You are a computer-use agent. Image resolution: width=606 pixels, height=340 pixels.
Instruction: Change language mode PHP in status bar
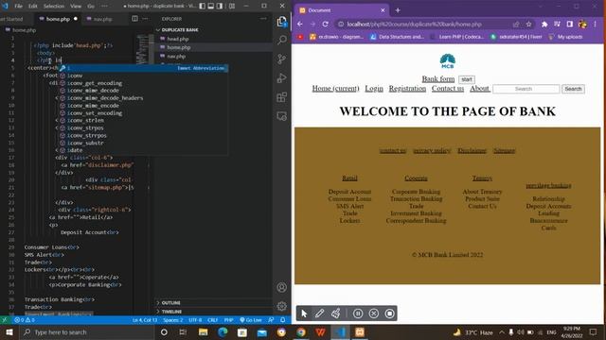point(228,320)
